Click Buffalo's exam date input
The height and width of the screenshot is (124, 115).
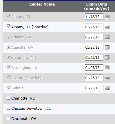pos(94,88)
